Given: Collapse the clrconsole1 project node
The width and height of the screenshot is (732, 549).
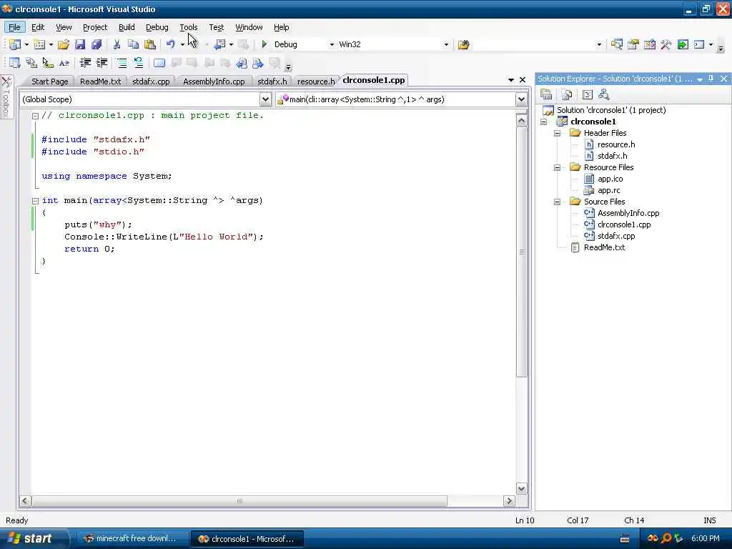Looking at the screenshot, I should tap(543, 122).
